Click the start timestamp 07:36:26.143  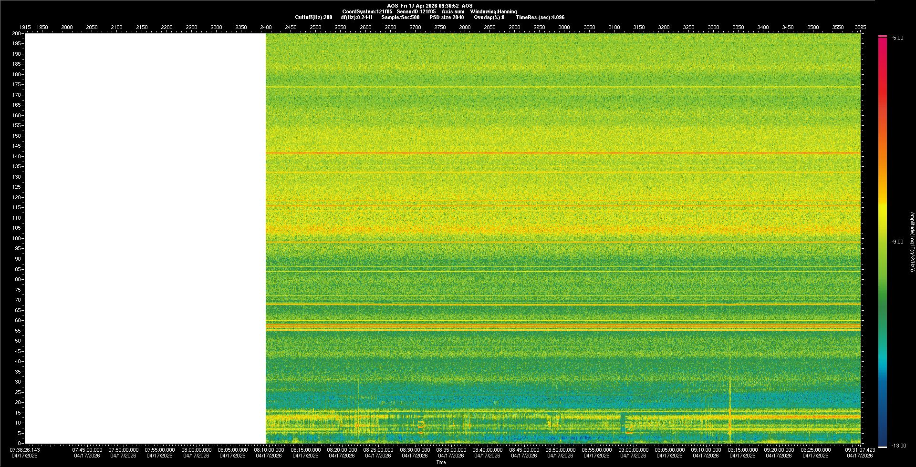25,449
